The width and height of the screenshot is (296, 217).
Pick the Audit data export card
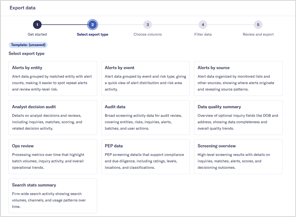click(x=145, y=118)
